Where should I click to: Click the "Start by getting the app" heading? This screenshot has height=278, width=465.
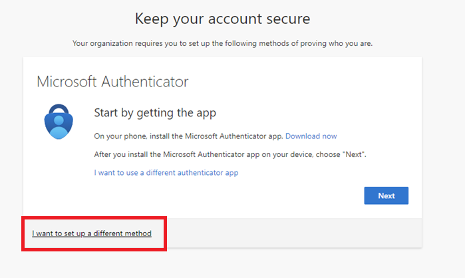coord(155,112)
